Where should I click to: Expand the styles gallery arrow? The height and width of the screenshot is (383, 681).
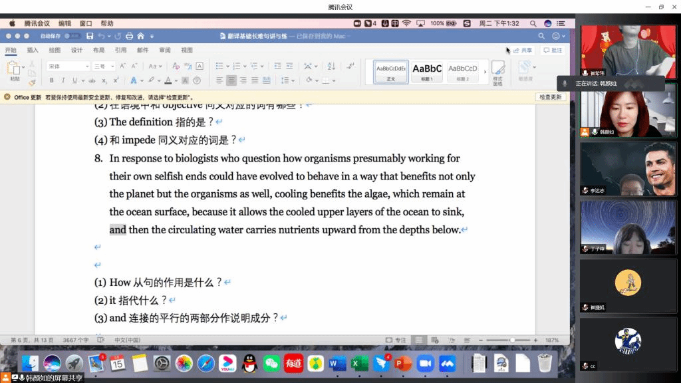coord(485,72)
